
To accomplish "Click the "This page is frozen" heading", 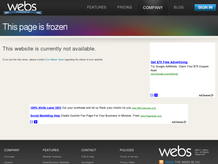I will point(35,27).
